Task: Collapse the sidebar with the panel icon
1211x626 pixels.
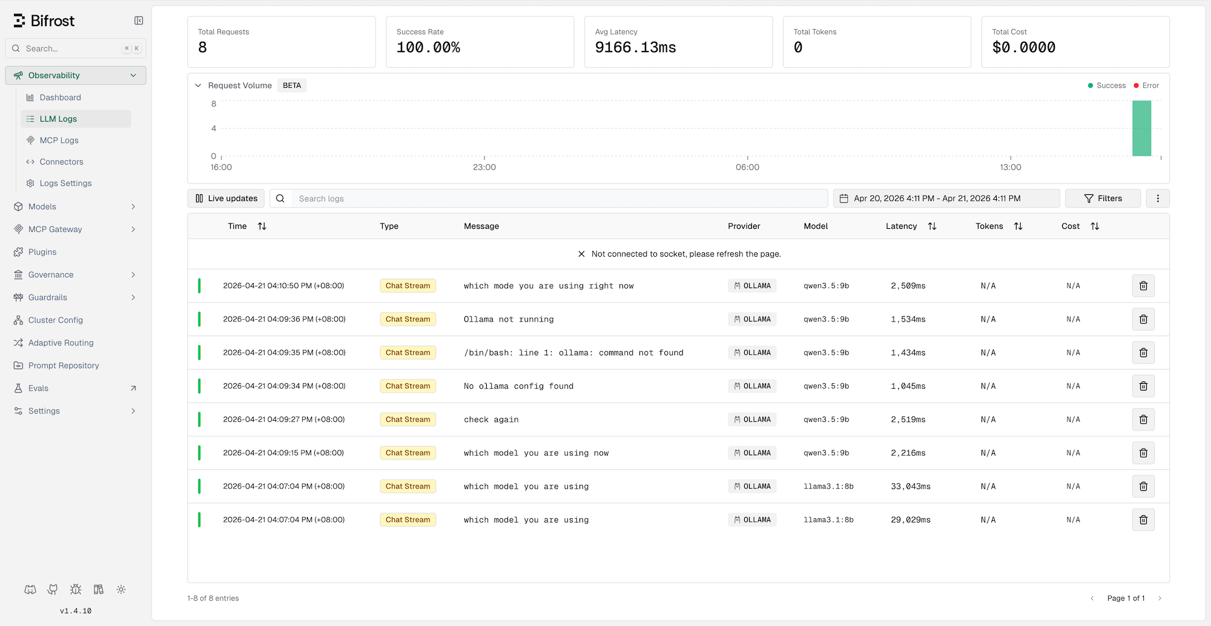Action: pyautogui.click(x=139, y=20)
